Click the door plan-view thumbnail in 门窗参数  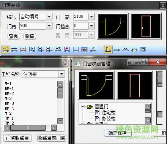[x=113, y=26]
